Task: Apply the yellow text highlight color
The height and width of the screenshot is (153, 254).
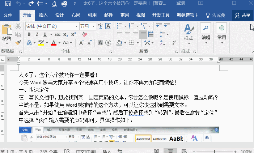Action: coord(41,43)
